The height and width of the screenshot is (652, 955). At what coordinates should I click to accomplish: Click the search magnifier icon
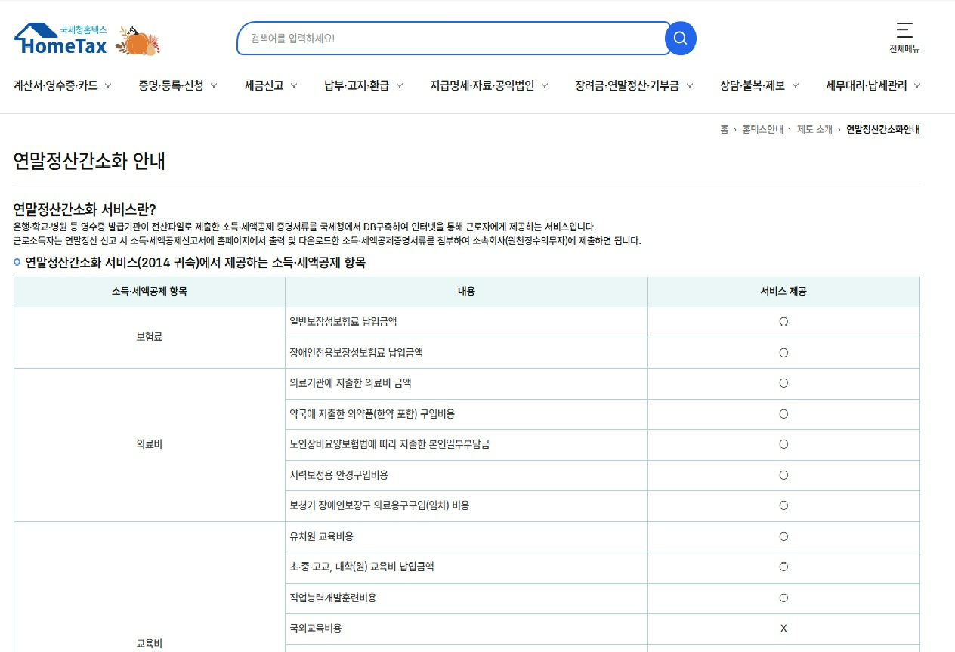click(679, 39)
